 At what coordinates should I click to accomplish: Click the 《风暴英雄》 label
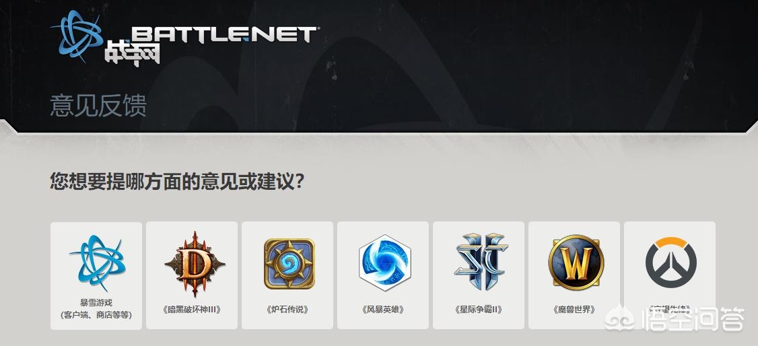tap(382, 309)
